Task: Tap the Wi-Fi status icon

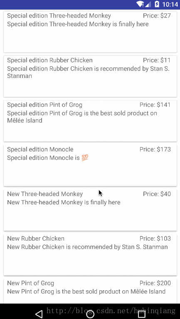Action: (x=140, y=4)
